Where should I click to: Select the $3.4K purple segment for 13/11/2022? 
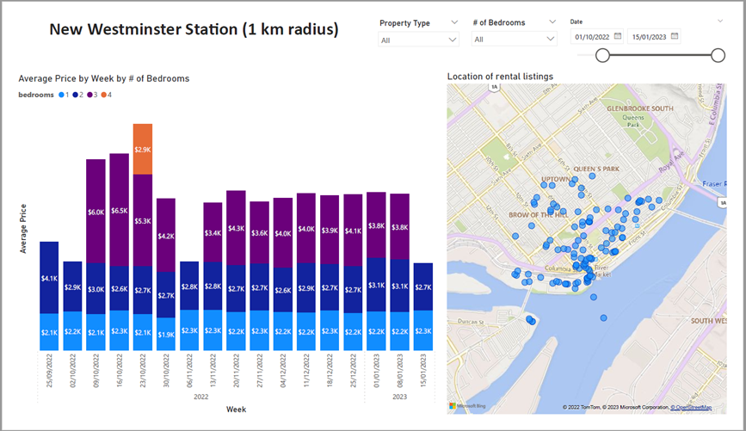[x=213, y=232]
